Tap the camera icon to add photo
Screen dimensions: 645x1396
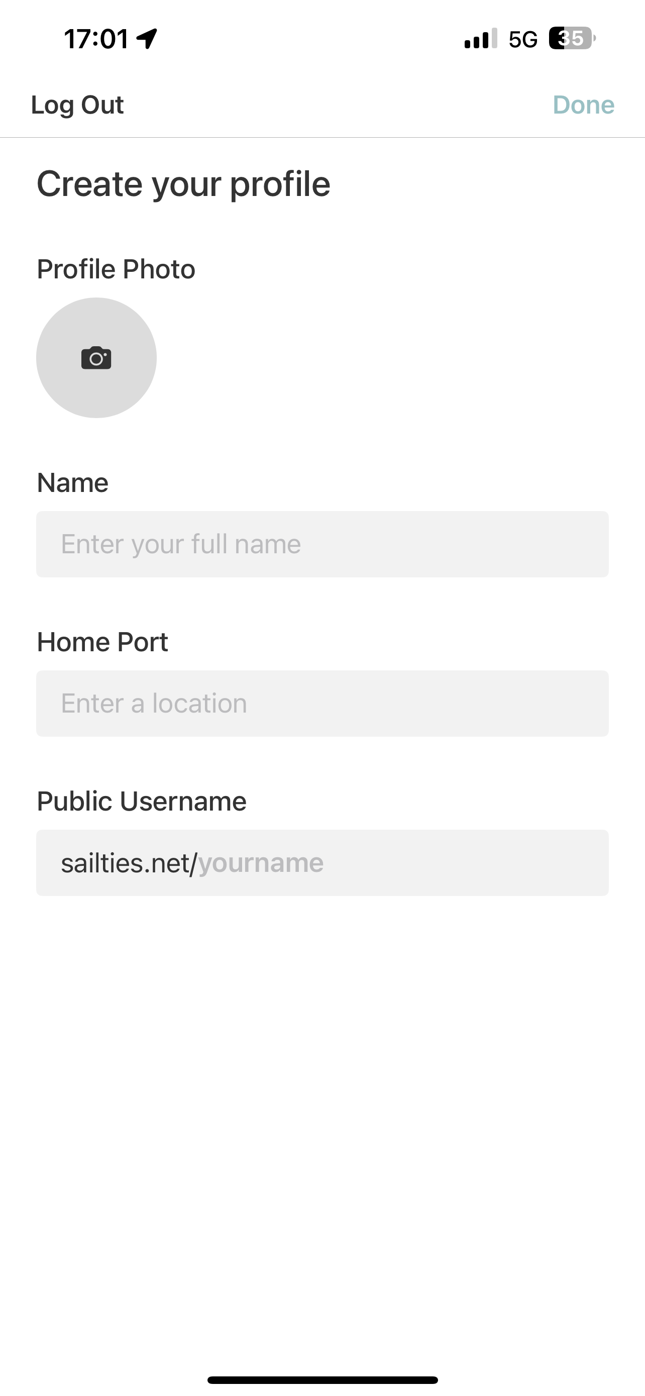(x=96, y=358)
